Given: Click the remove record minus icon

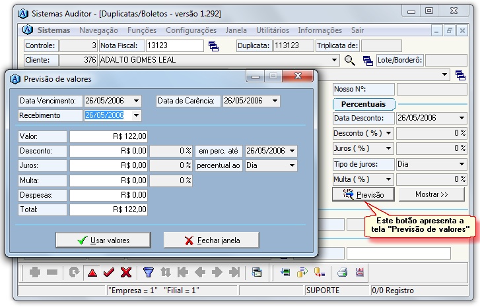Looking at the screenshot, I should point(52,272).
